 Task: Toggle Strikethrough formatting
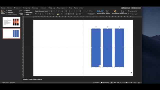(x=43, y=14)
